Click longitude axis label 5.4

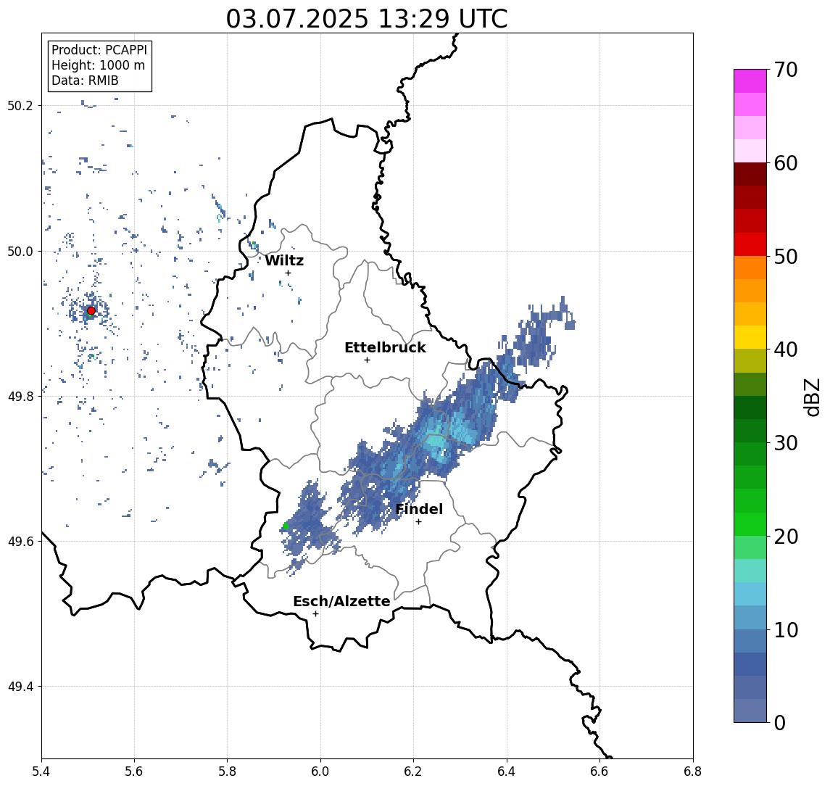click(x=41, y=771)
